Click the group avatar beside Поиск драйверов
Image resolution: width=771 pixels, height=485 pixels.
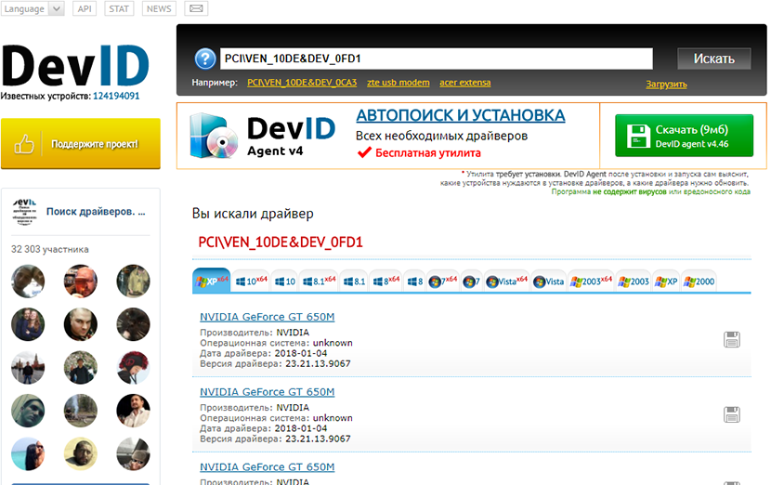point(24,212)
